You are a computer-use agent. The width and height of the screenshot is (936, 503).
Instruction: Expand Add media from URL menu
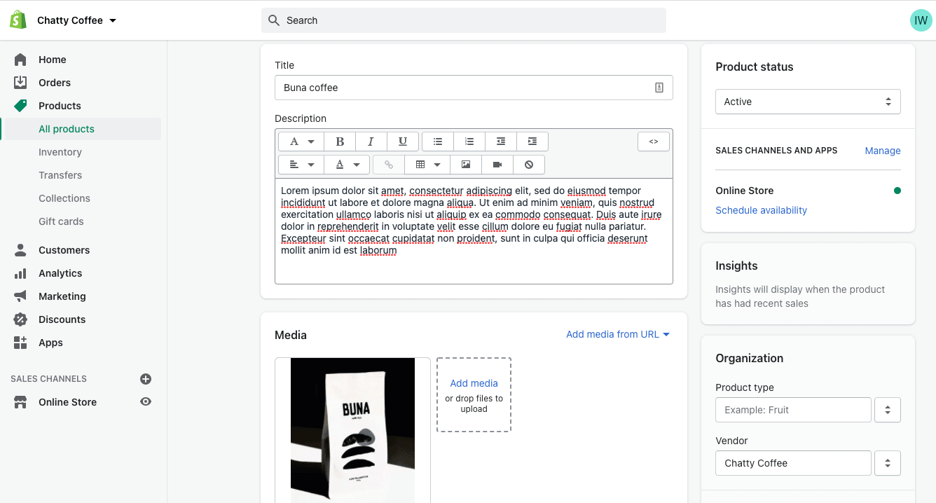(618, 335)
